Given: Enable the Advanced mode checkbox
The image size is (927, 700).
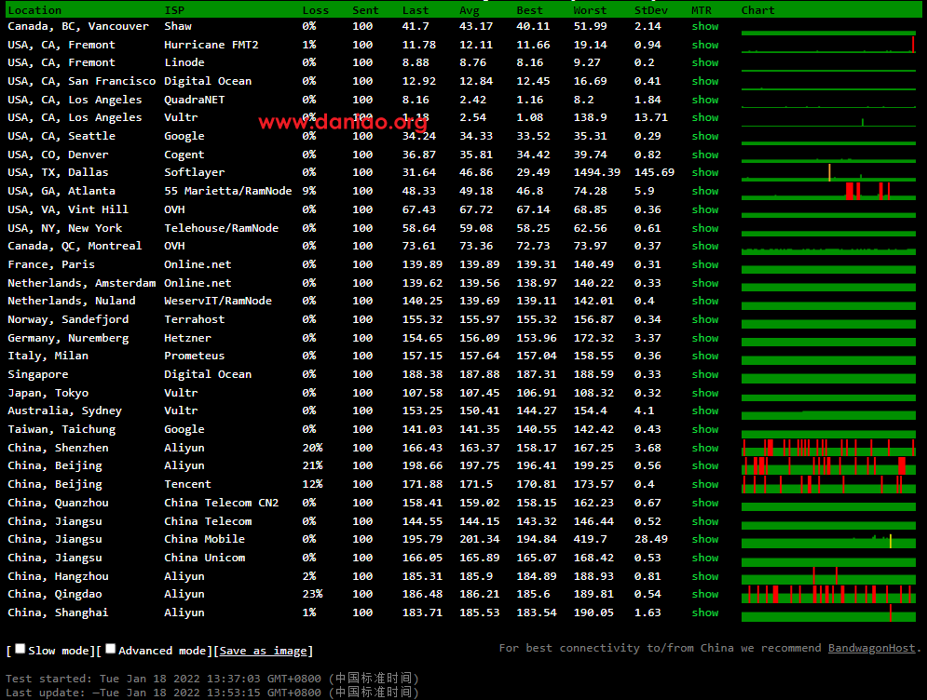Looking at the screenshot, I should coord(111,649).
